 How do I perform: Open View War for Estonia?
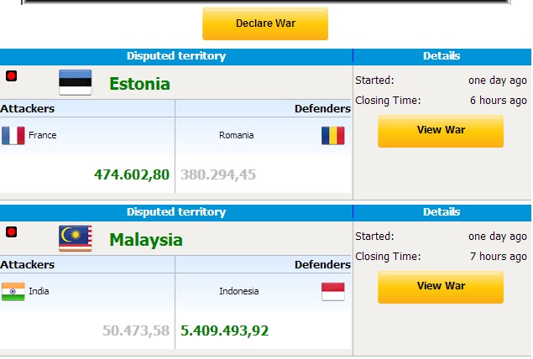tap(441, 131)
